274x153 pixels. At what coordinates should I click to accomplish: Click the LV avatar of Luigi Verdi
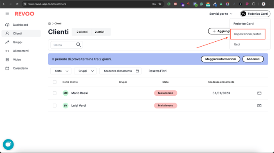point(65,106)
